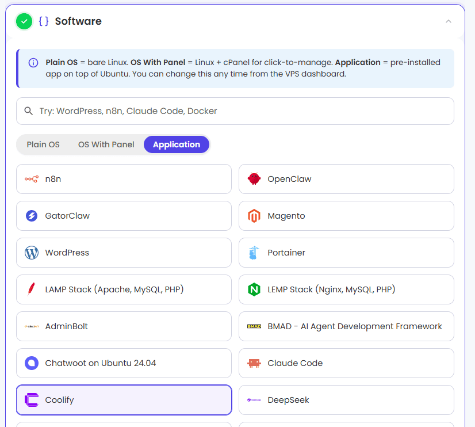This screenshot has width=475, height=427.
Task: Click the magnifier search icon
Action: click(29, 111)
